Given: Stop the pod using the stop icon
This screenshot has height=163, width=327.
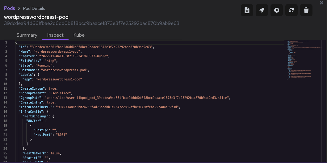Looking at the screenshot, I should 277,10.
